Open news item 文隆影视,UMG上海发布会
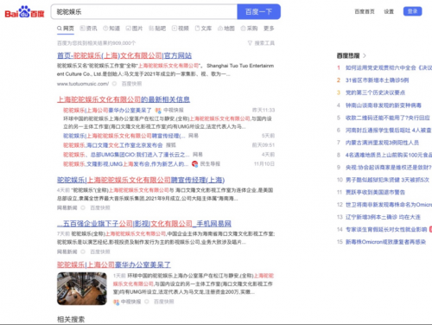This screenshot has height=325, width=432. pyautogui.click(x=125, y=164)
